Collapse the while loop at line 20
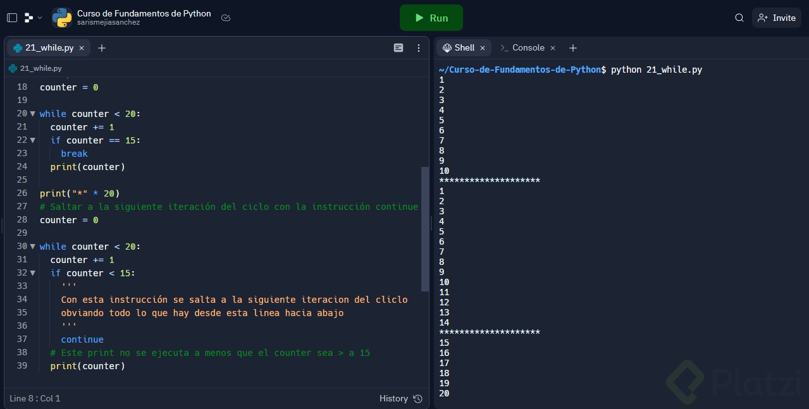The image size is (809, 409). coord(32,114)
